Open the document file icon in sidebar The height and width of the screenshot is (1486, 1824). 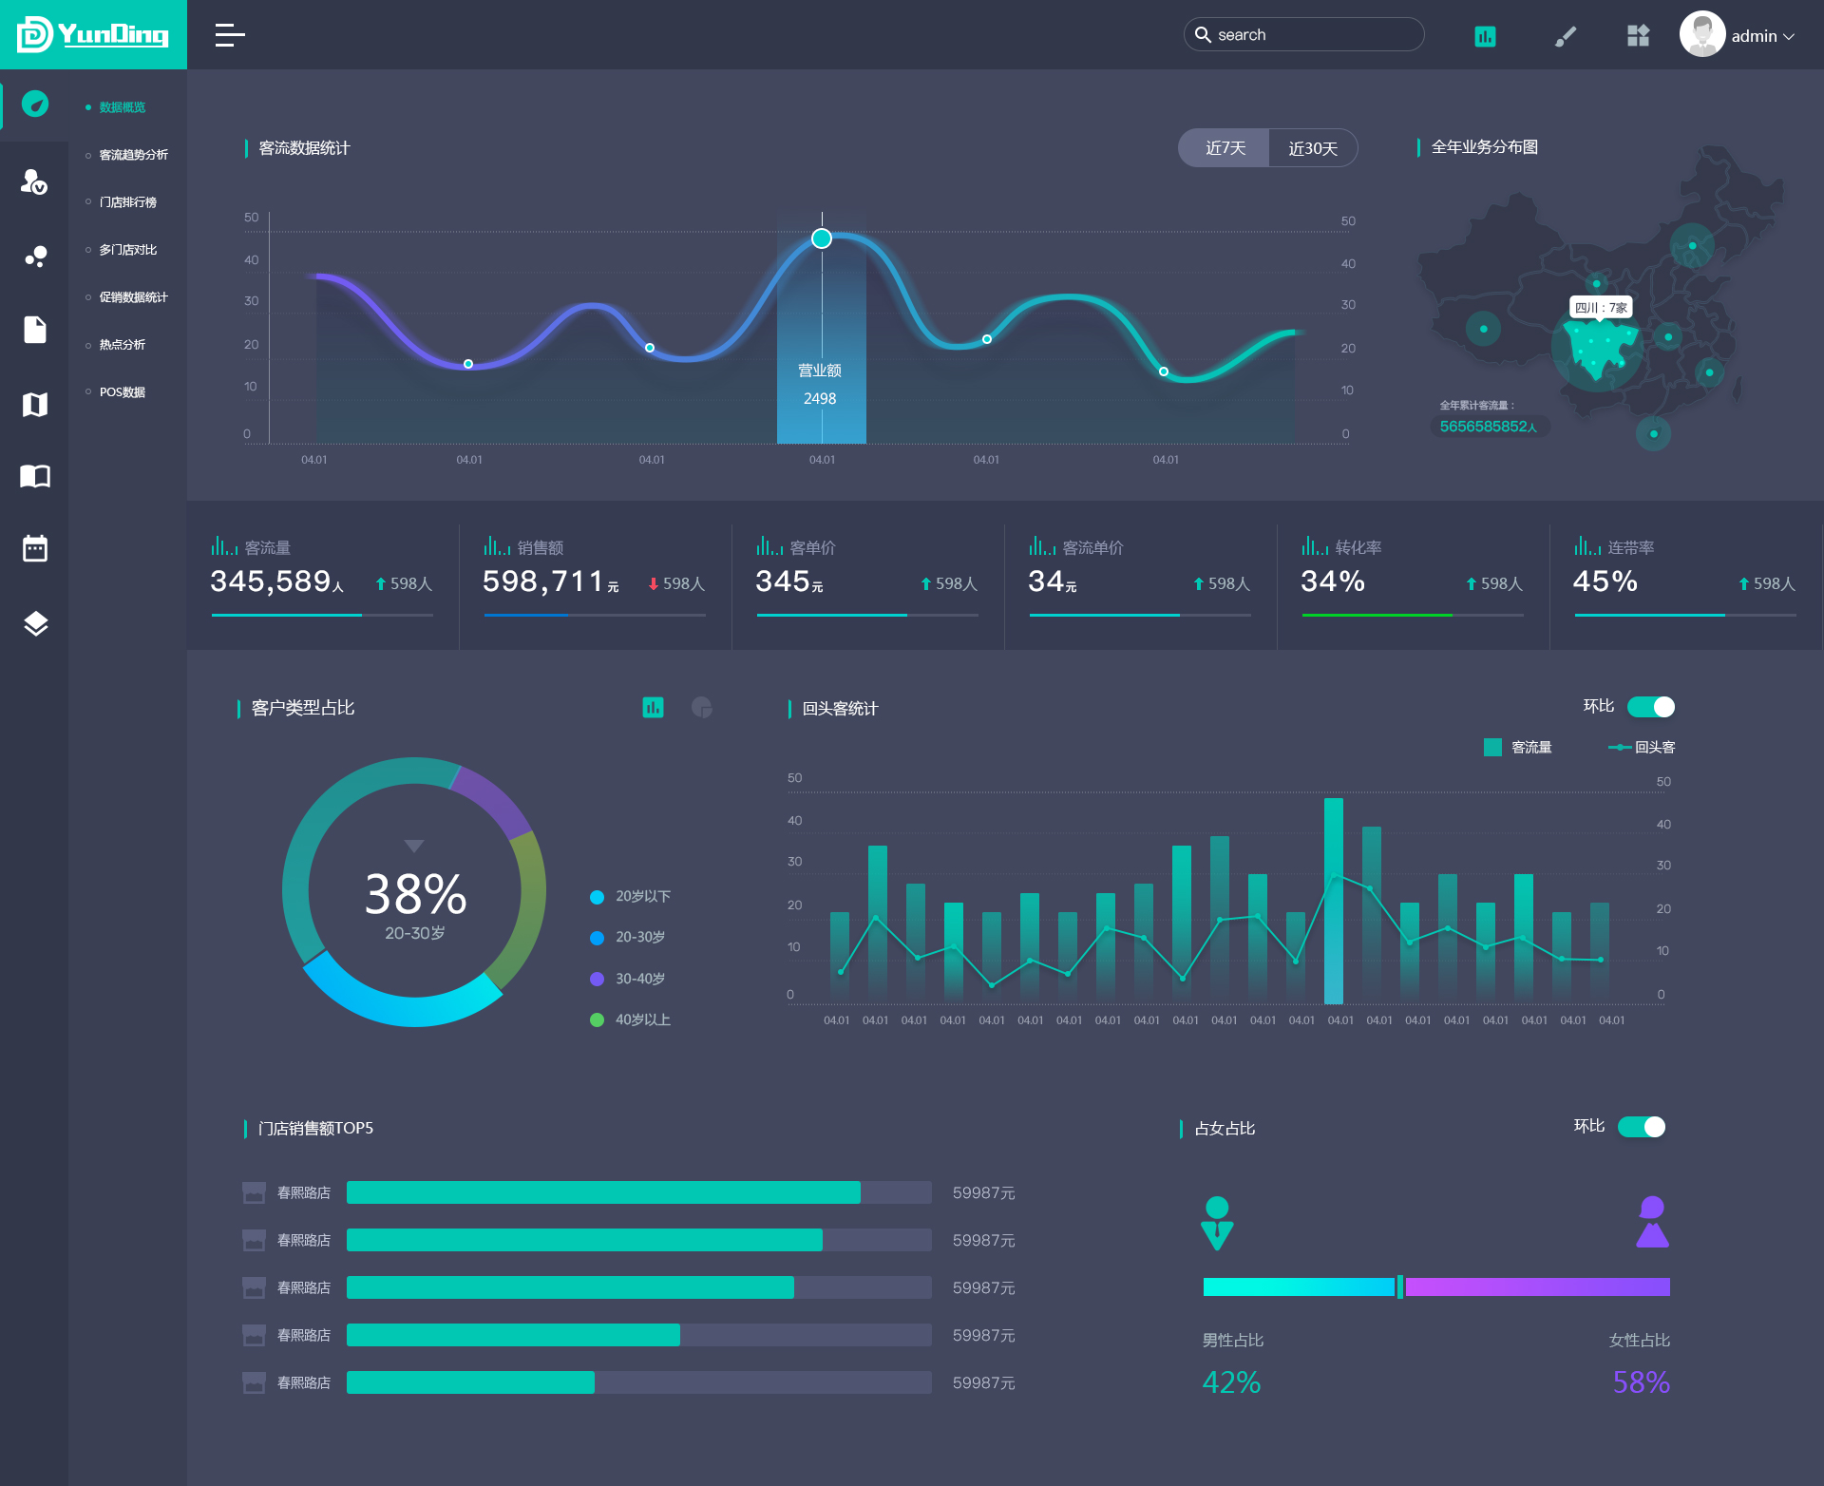tap(35, 330)
